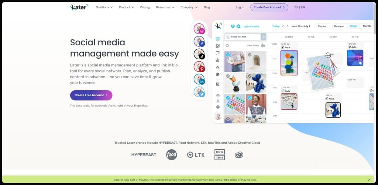
Task: Click the star favorites icon
Action: point(227,45)
